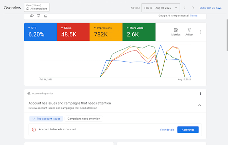Click the 782K impressions value

click(101, 34)
